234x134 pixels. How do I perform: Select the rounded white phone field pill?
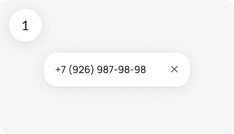(x=117, y=70)
